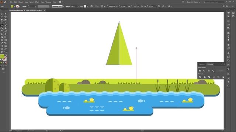Select the Magic Wand tool
This screenshot has width=236, height=132.
coord(2,17)
